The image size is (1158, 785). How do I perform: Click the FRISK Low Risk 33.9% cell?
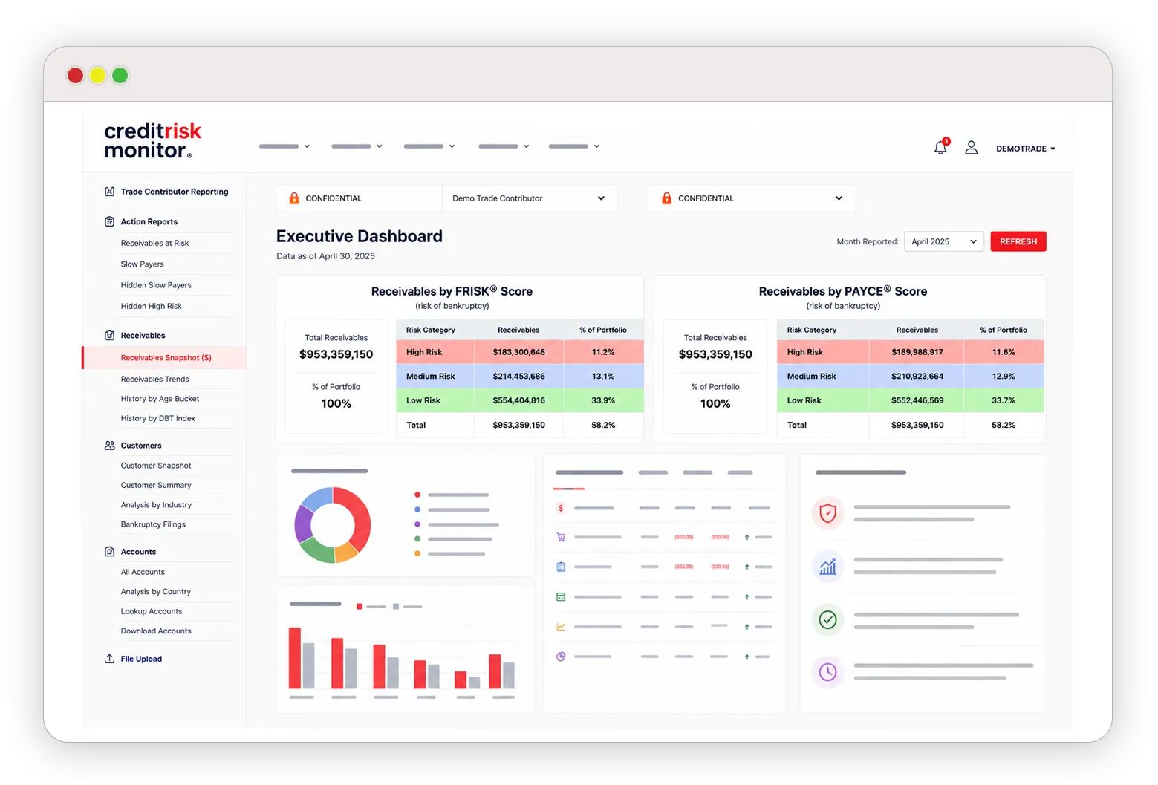pos(603,400)
